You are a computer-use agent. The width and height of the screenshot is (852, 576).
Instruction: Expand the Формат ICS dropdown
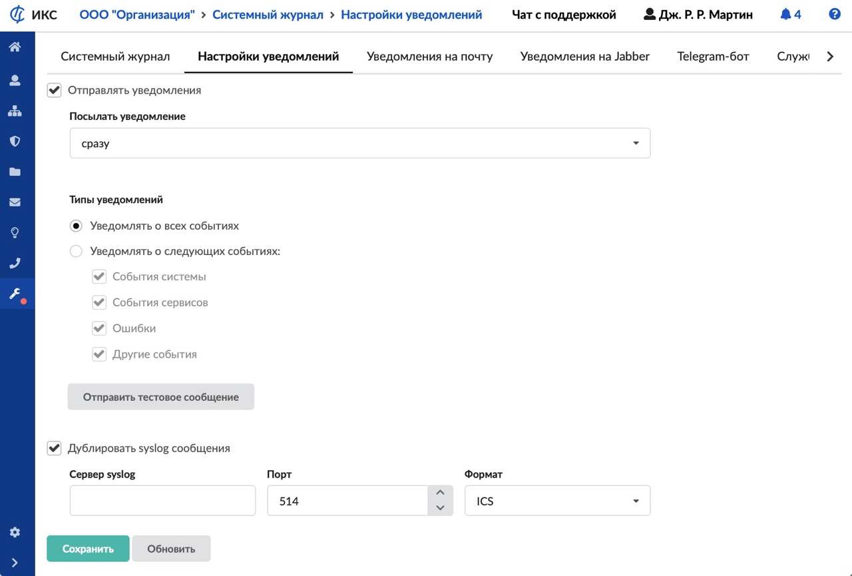(557, 501)
